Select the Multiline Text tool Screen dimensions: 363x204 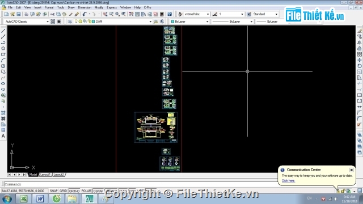pos(3,136)
